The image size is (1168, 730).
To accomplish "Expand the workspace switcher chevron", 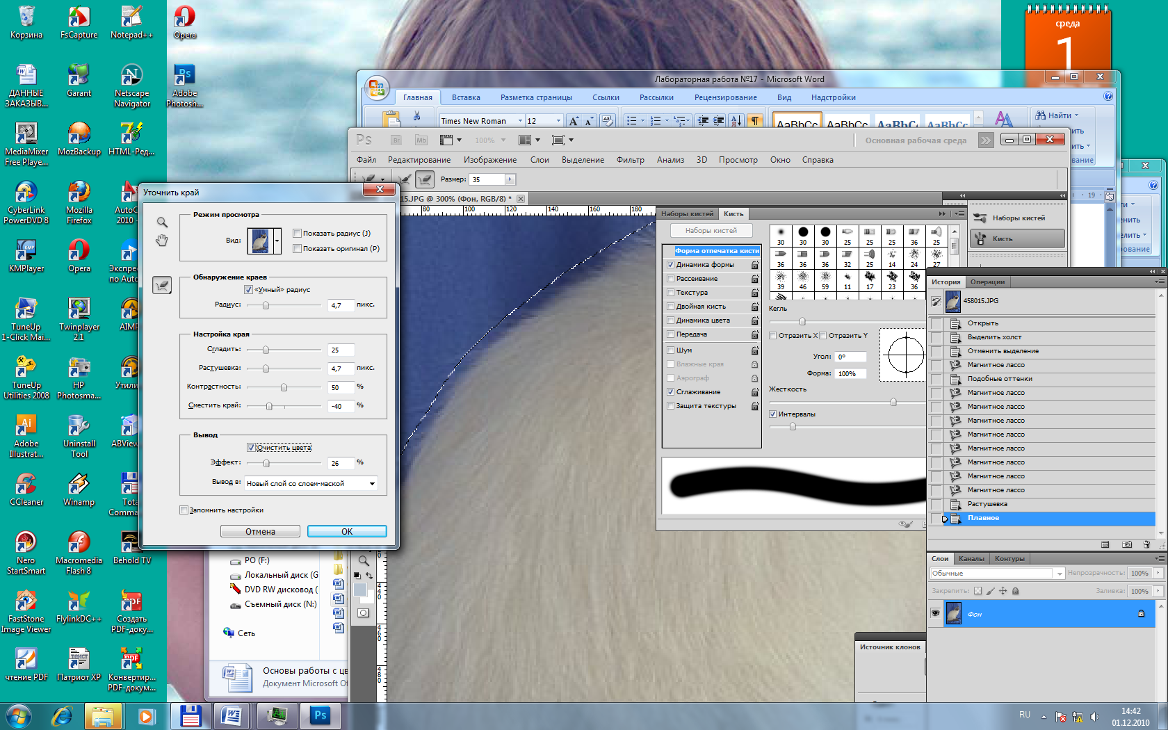I will [985, 140].
